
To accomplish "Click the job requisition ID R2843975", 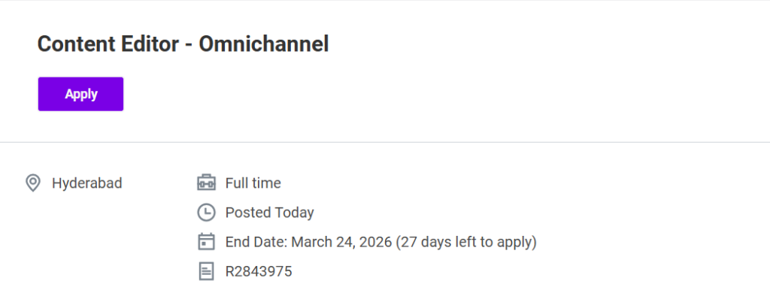I will coord(259,271).
